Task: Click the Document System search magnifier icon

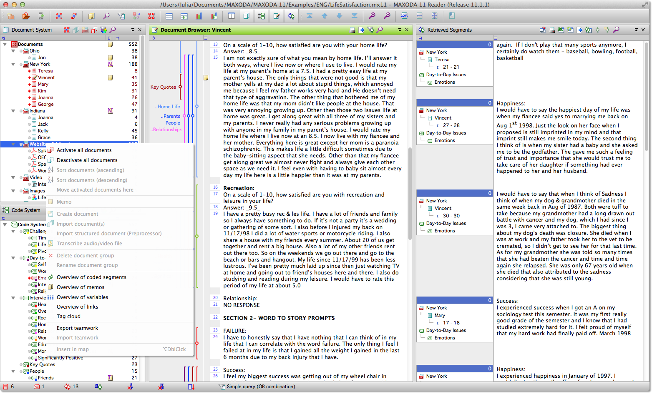Action: pyautogui.click(x=113, y=30)
